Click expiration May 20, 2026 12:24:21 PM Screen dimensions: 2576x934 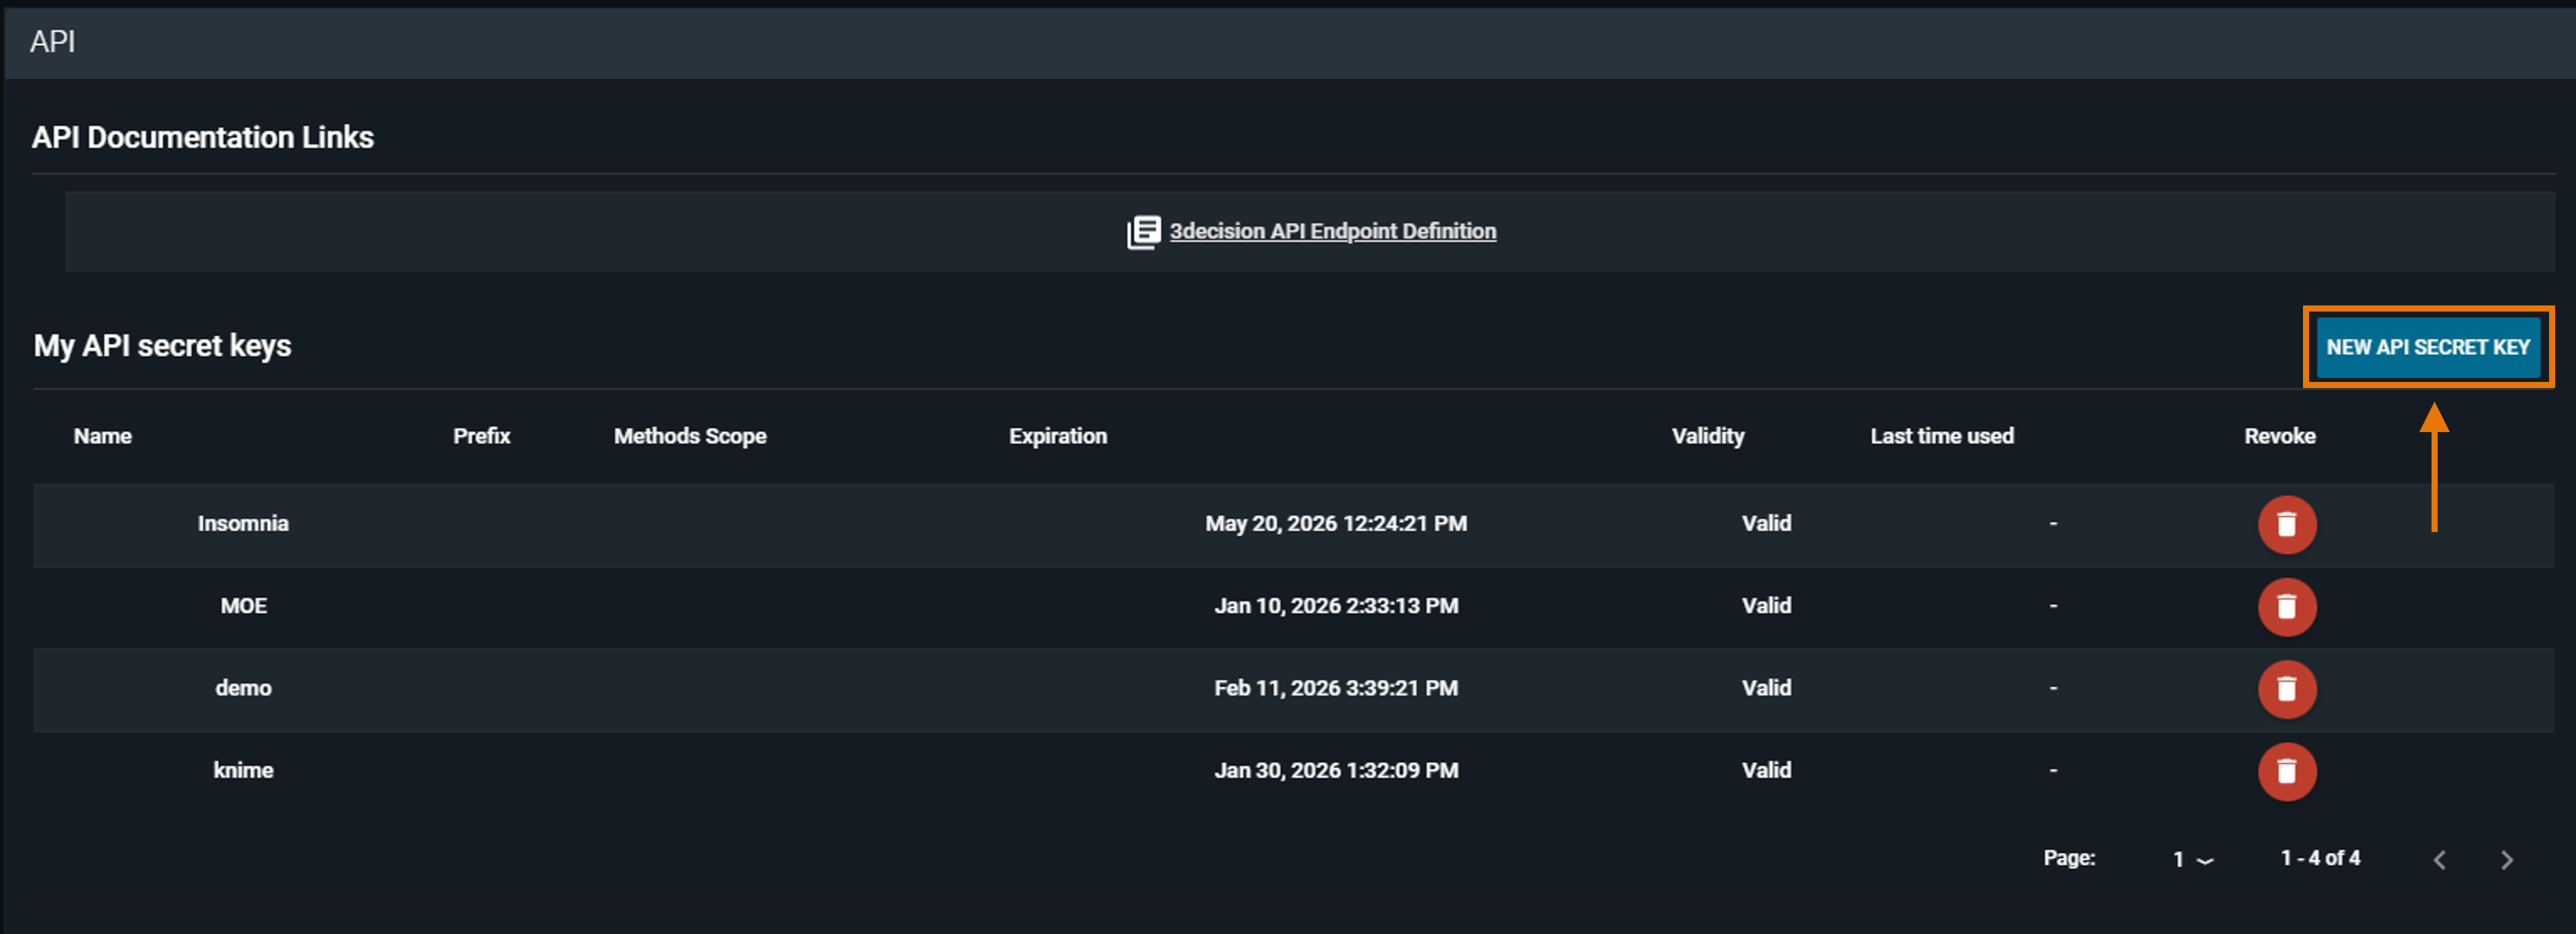1335,523
